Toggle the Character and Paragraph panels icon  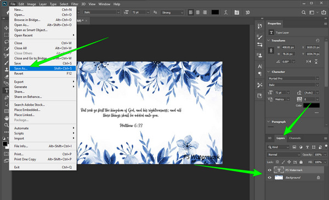pyautogui.click(x=237, y=13)
